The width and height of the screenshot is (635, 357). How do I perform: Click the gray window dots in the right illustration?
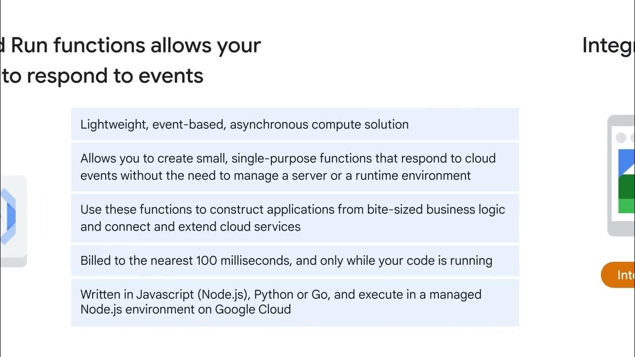coord(625,137)
